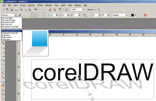Image resolution: width=156 pixels, height=101 pixels.
Task: Select the Eyedropper tool
Action: tap(3, 85)
